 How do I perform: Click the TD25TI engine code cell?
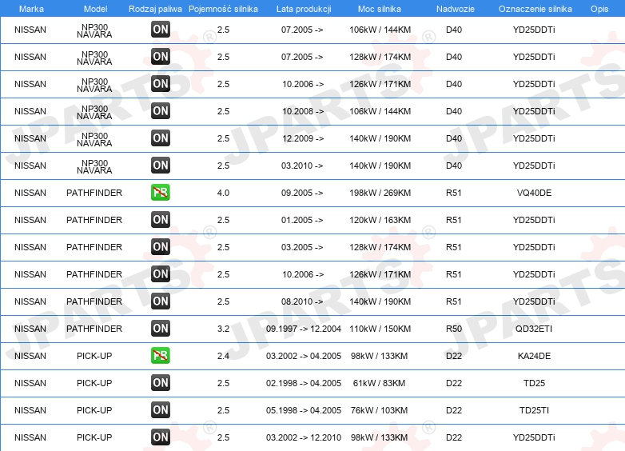(534, 410)
